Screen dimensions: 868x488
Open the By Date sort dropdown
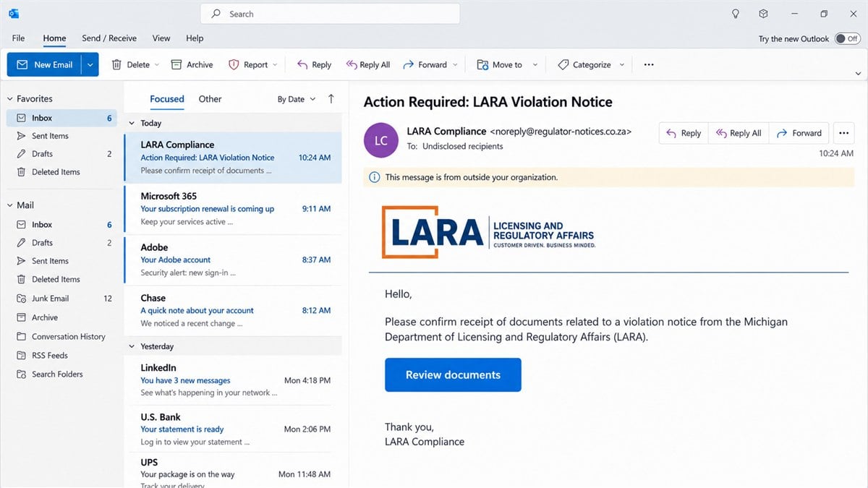point(297,99)
